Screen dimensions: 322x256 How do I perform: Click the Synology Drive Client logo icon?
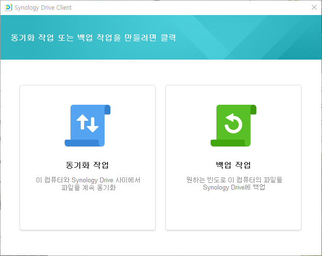pos(8,8)
